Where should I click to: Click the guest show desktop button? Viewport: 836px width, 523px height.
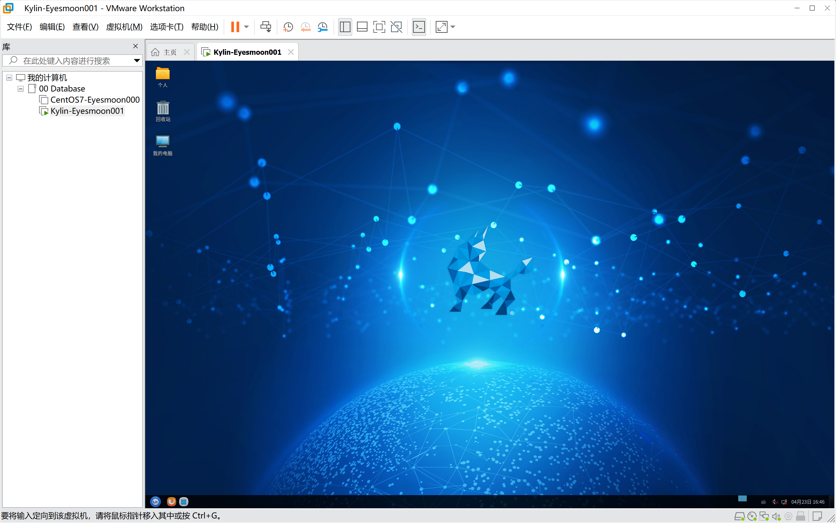point(832,502)
